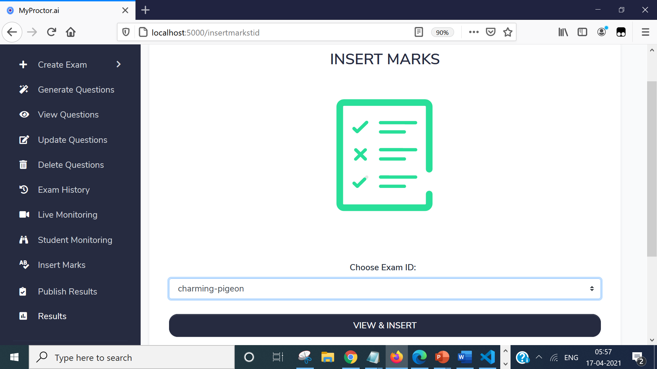Viewport: 657px width, 369px height.
Task: Click the video camera Live Monitoring icon
Action: 24,215
